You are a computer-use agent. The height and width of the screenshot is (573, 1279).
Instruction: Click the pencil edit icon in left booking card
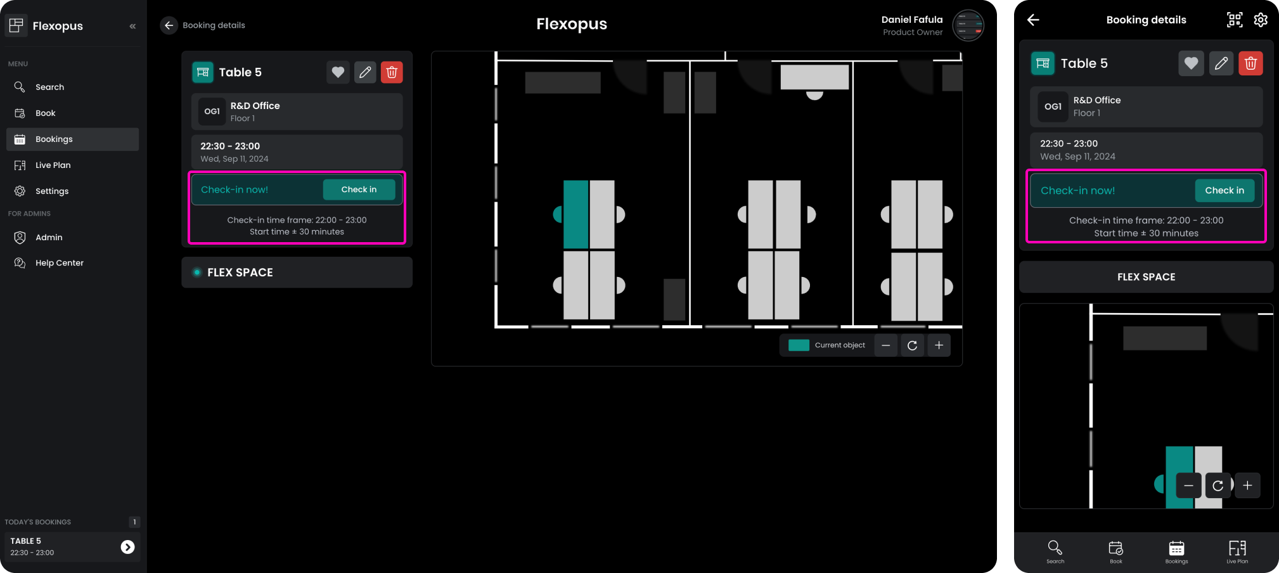pyautogui.click(x=365, y=72)
